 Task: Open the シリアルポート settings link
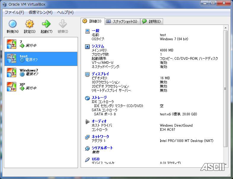pyautogui.click(x=102, y=148)
